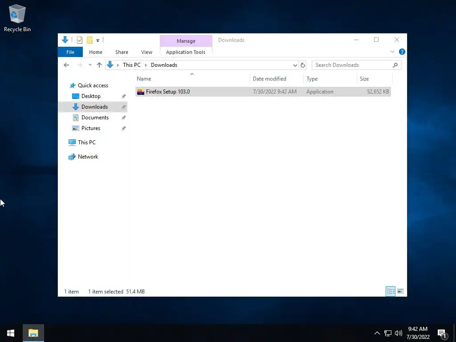Open Desktop in the navigation pane
456x342 pixels.
tap(91, 96)
